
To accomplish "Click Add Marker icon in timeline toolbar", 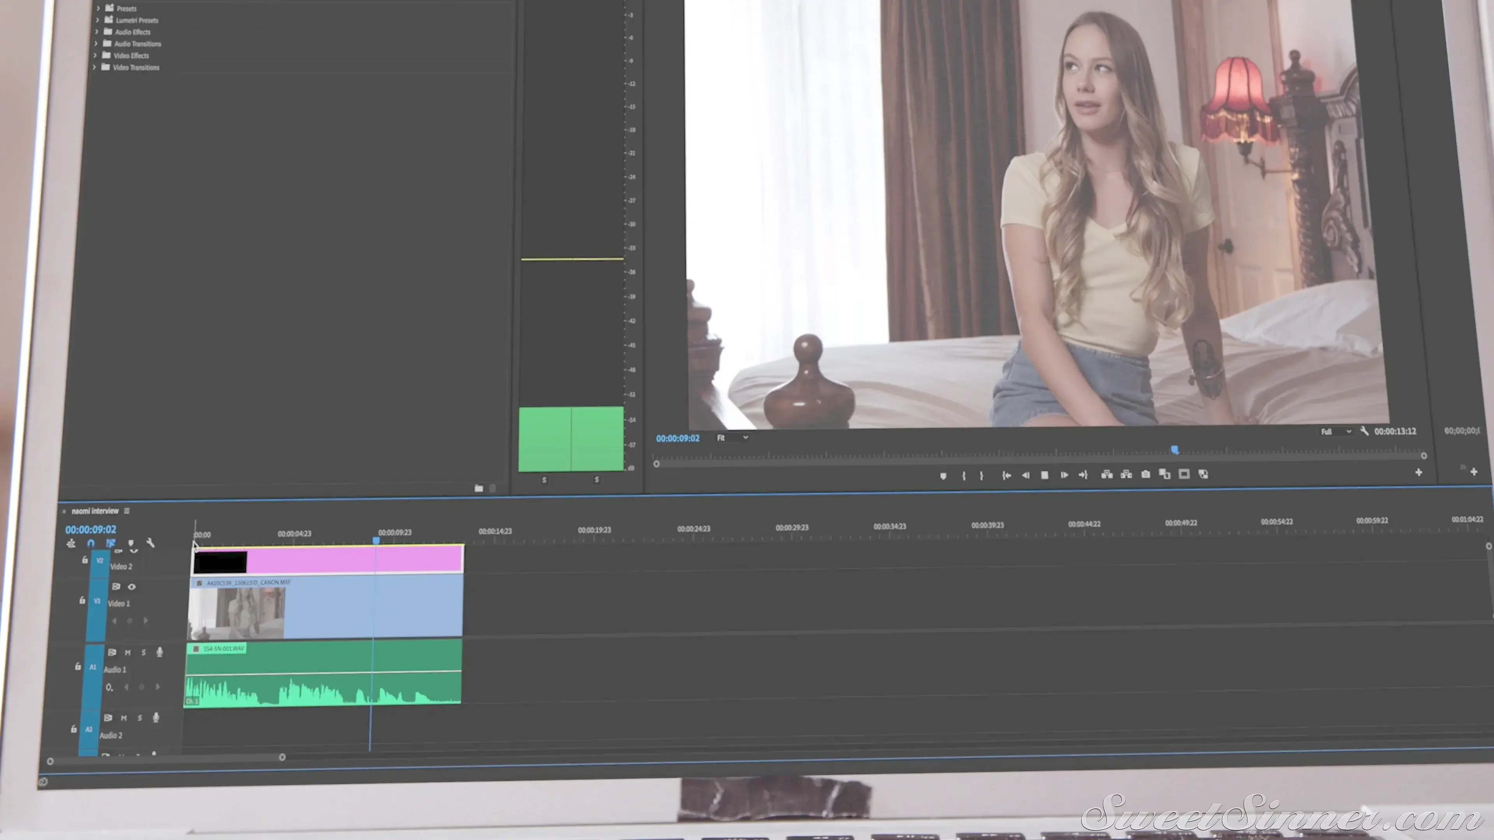I will (x=130, y=543).
